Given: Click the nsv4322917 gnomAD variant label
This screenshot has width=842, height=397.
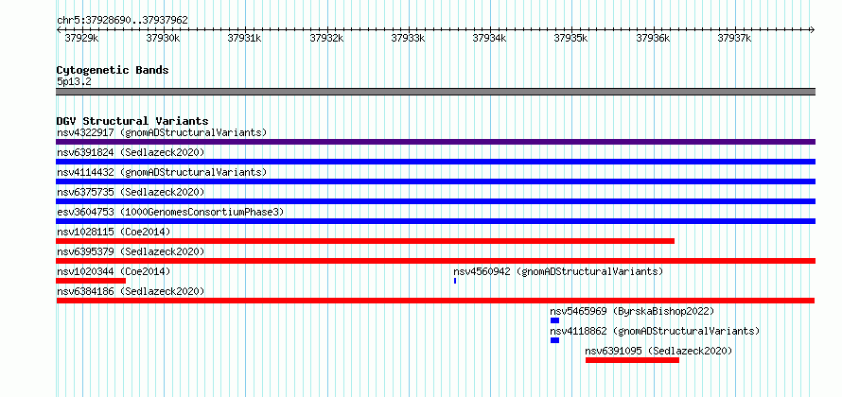Looking at the screenshot, I should [x=162, y=132].
